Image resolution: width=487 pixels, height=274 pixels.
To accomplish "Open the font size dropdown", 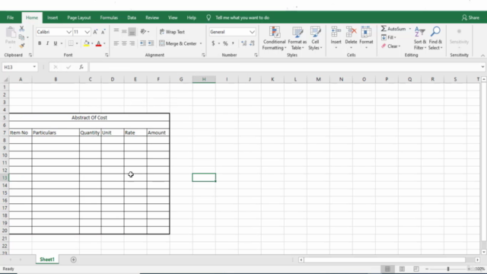I will 87,32.
